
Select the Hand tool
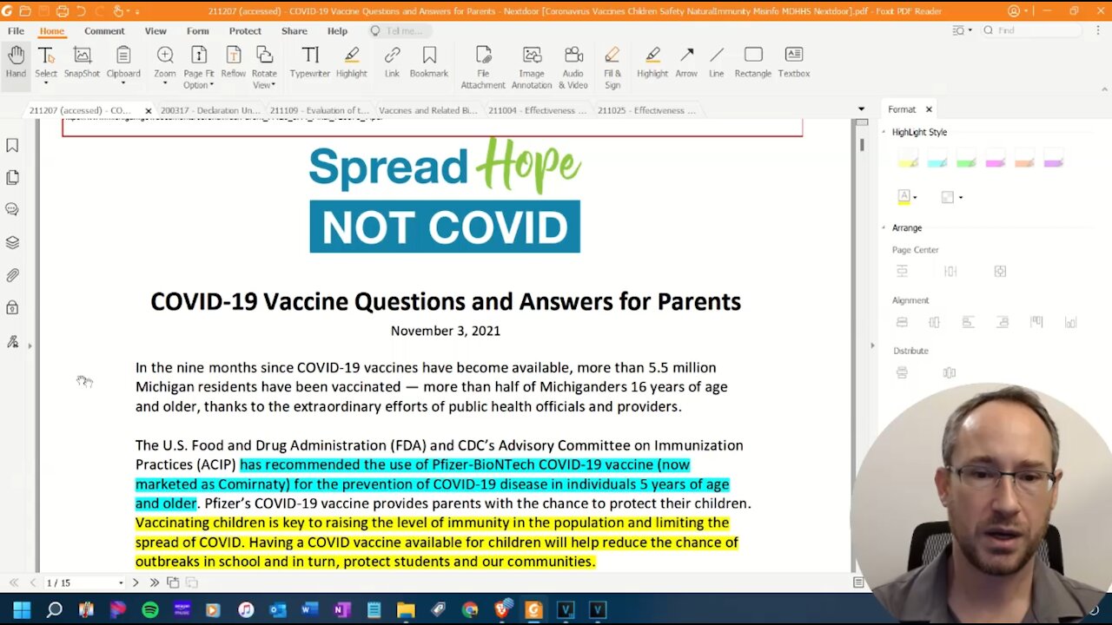(16, 62)
